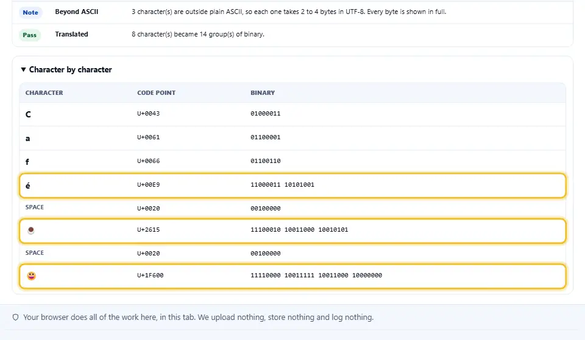585x340 pixels.
Task: Select code point U+2615
Action: [x=149, y=230]
